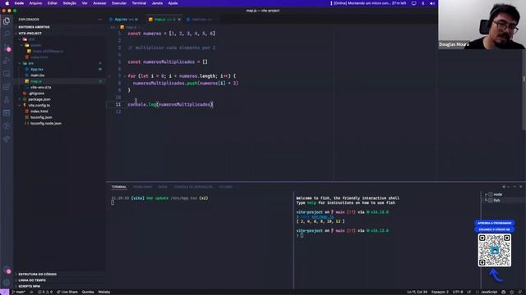Viewport: 526px width, 295px height.
Task: Click the QR code image
Action: (495, 250)
